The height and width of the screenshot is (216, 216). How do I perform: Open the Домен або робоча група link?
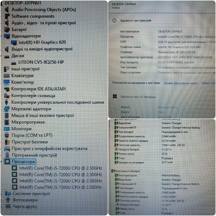[x=181, y=83]
